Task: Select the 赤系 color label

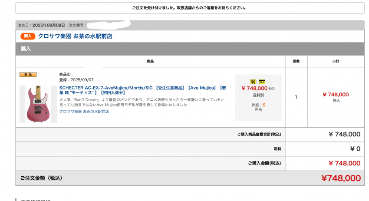Action: pyautogui.click(x=258, y=109)
